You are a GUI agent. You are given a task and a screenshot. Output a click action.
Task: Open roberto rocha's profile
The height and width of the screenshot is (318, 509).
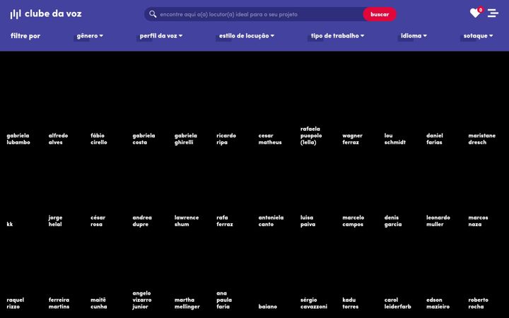[x=478, y=303]
